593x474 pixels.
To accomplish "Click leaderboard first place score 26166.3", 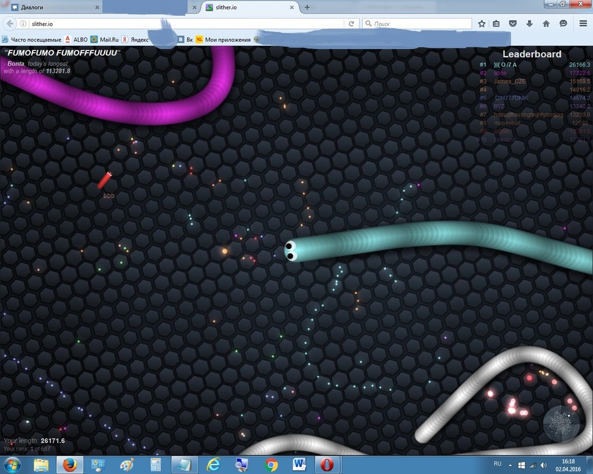I will click(580, 64).
